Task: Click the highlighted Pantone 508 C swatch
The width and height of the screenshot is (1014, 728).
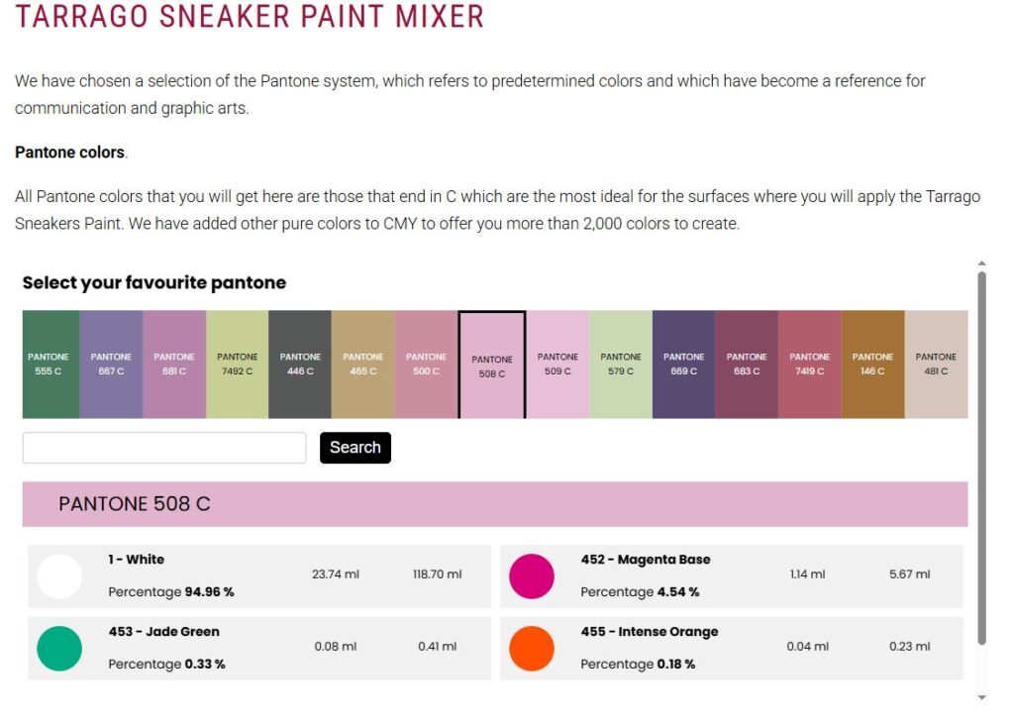Action: click(492, 364)
